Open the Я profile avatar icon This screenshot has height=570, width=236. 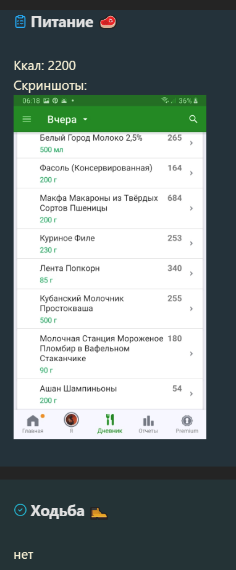(x=71, y=420)
